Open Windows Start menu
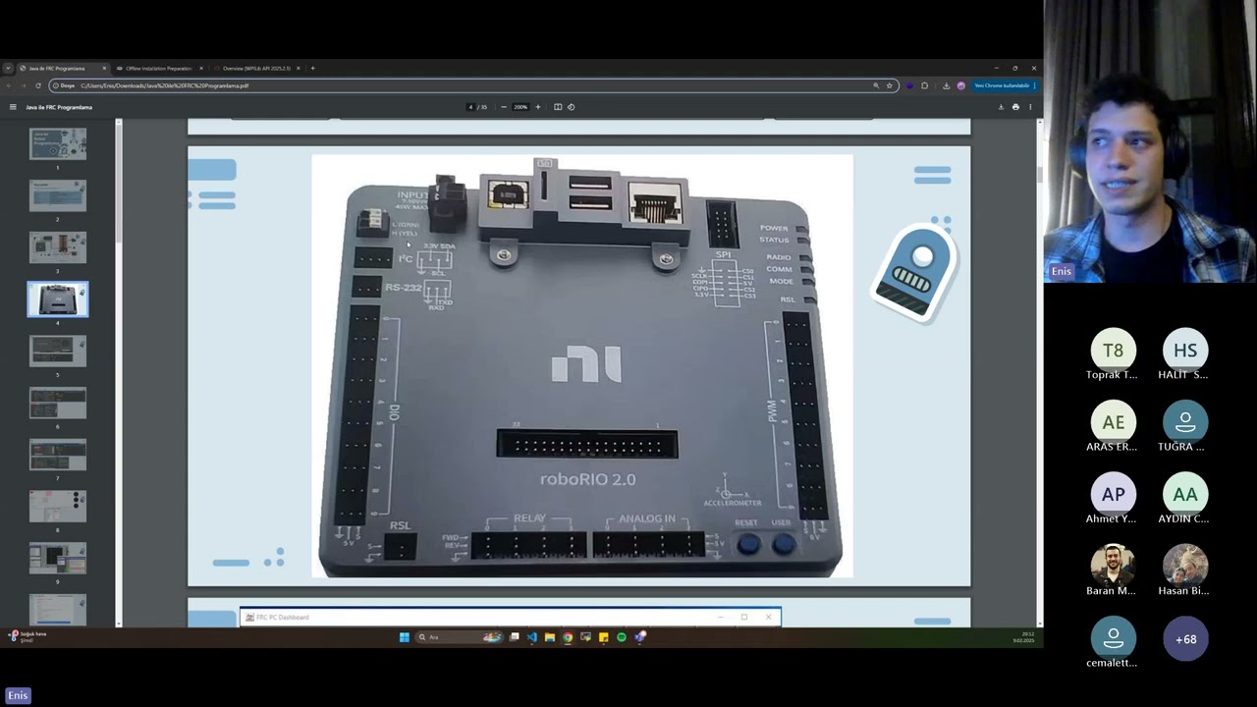 point(404,637)
